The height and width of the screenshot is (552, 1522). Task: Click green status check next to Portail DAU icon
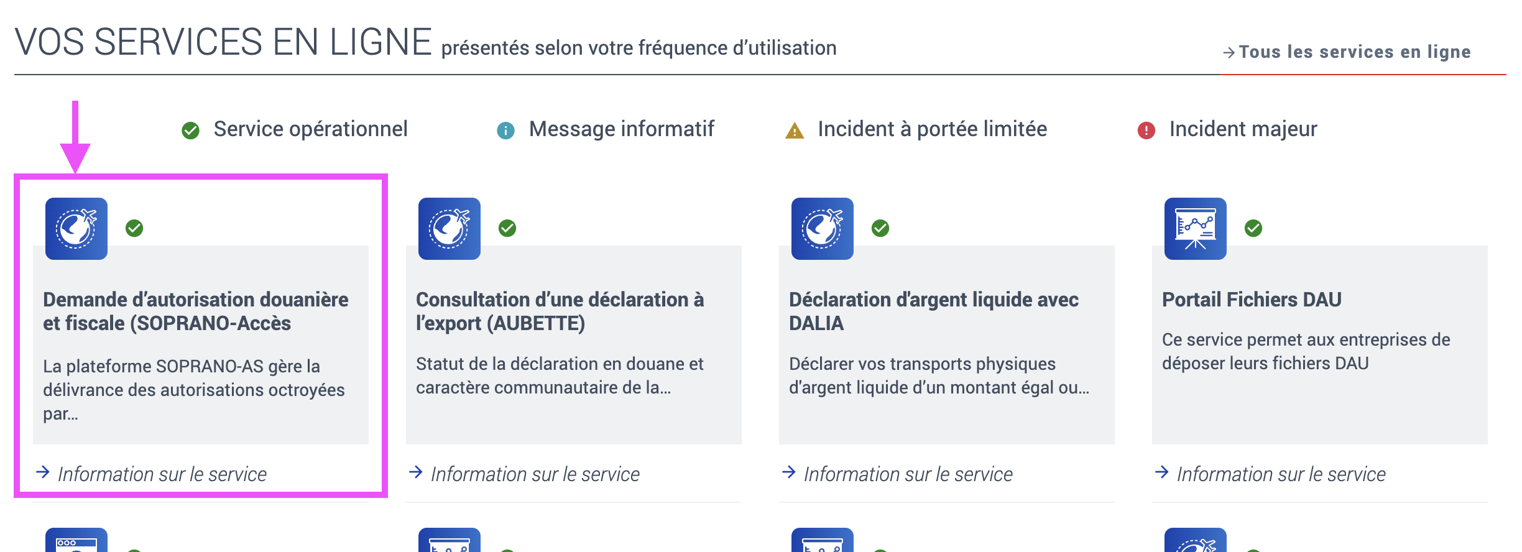(1253, 229)
